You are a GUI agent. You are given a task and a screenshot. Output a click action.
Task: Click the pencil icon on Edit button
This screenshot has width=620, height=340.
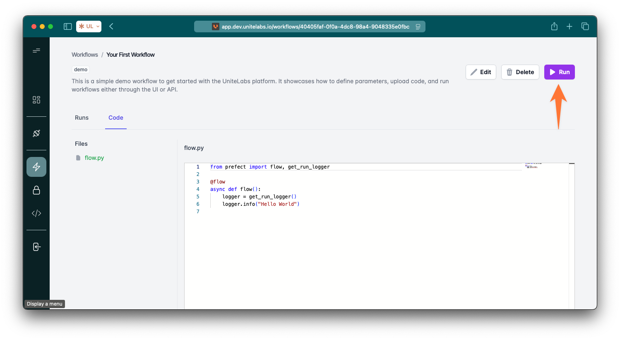pyautogui.click(x=474, y=72)
